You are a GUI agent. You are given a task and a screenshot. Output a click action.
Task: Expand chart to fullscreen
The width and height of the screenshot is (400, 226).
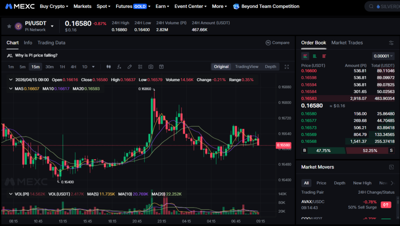pos(287,67)
